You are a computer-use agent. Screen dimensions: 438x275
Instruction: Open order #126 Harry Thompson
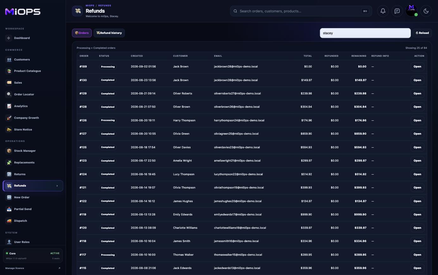[417, 120]
